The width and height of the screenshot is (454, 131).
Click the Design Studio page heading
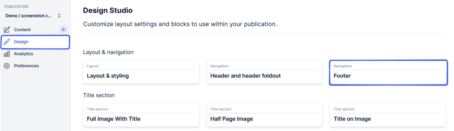coord(108,10)
